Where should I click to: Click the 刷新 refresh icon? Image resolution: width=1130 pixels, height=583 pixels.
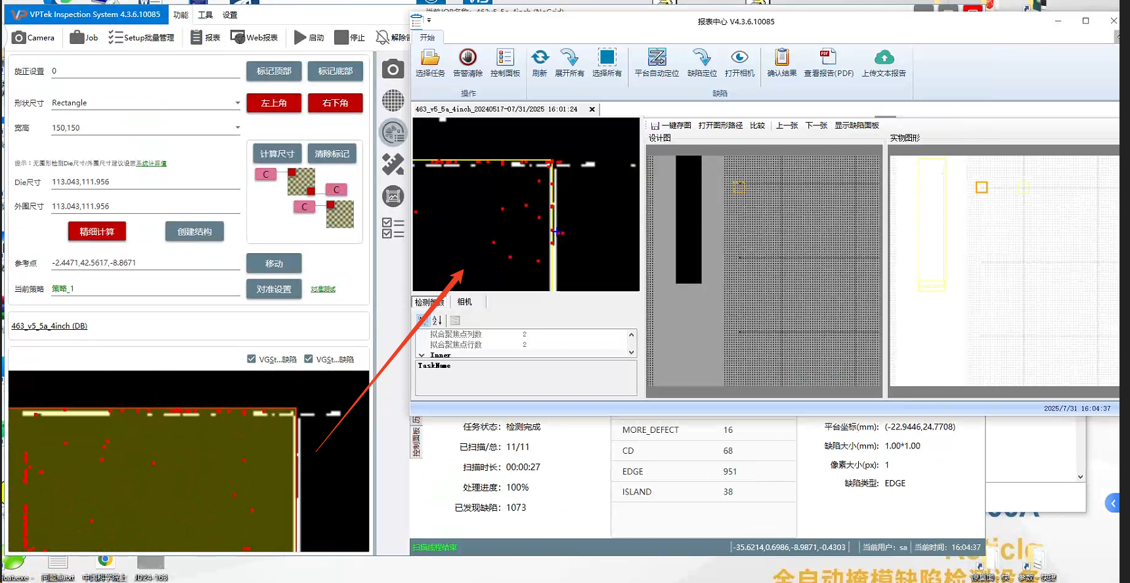[x=540, y=58]
